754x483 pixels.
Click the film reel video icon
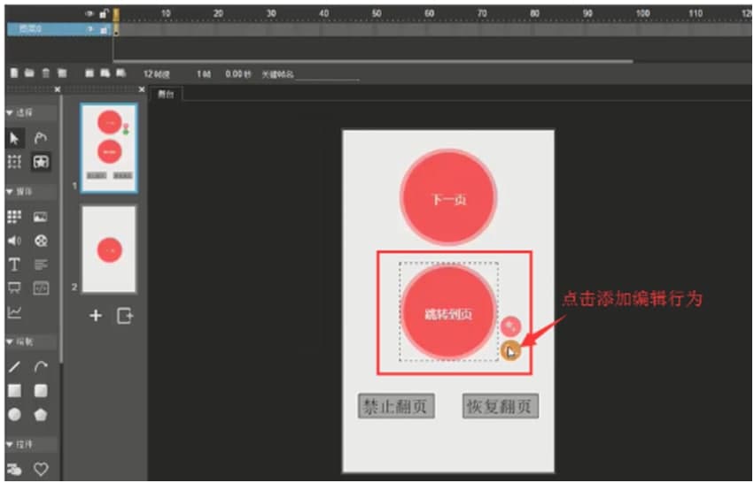coord(41,241)
